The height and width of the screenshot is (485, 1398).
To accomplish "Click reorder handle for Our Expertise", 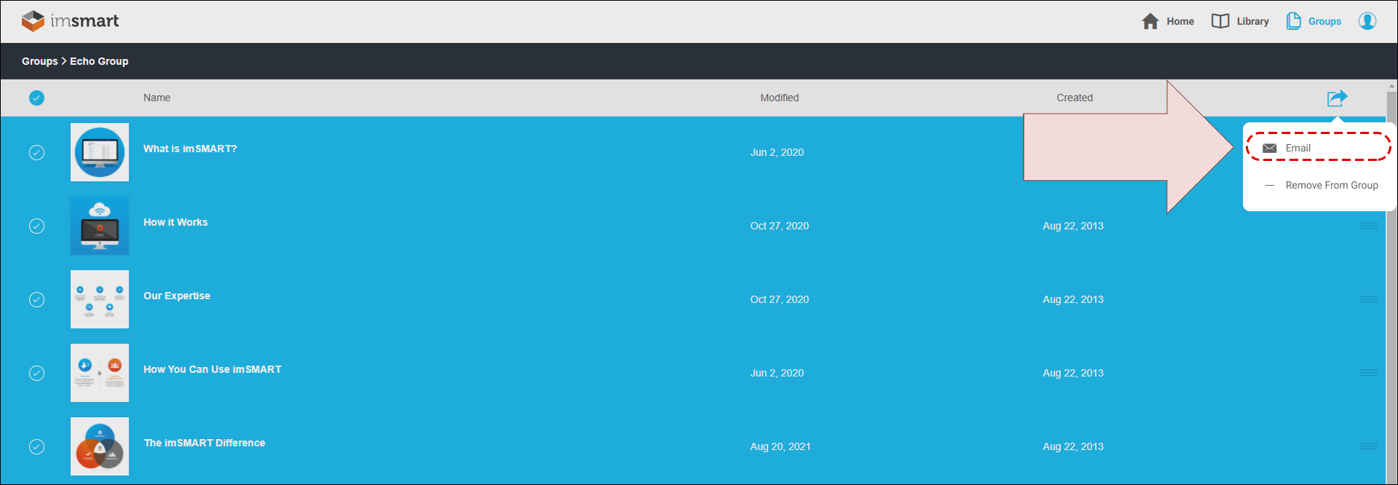I will (1369, 299).
